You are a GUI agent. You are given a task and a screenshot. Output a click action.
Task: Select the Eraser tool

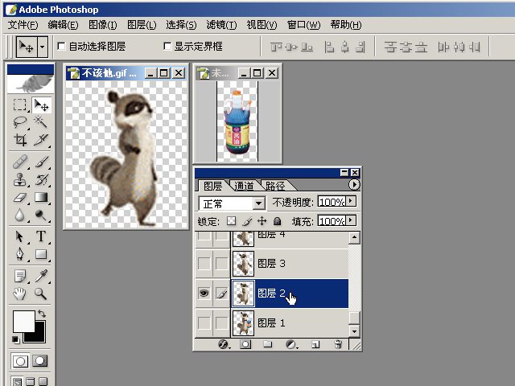tap(19, 198)
